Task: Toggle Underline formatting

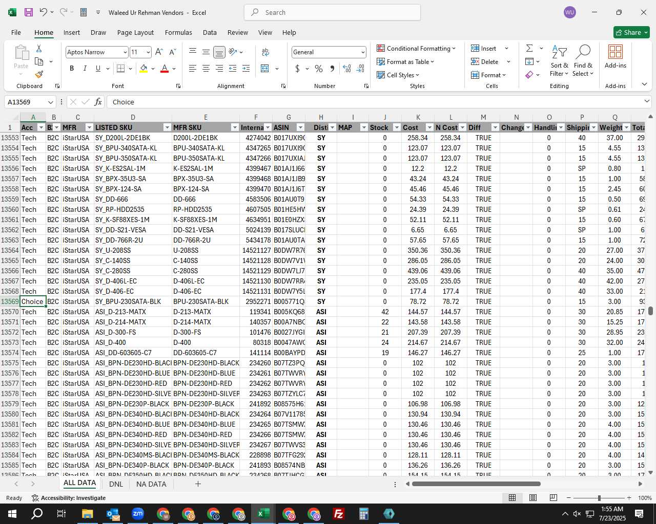Action: tap(98, 68)
